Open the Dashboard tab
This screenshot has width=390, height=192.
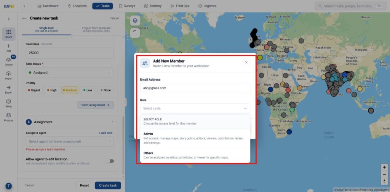click(48, 6)
